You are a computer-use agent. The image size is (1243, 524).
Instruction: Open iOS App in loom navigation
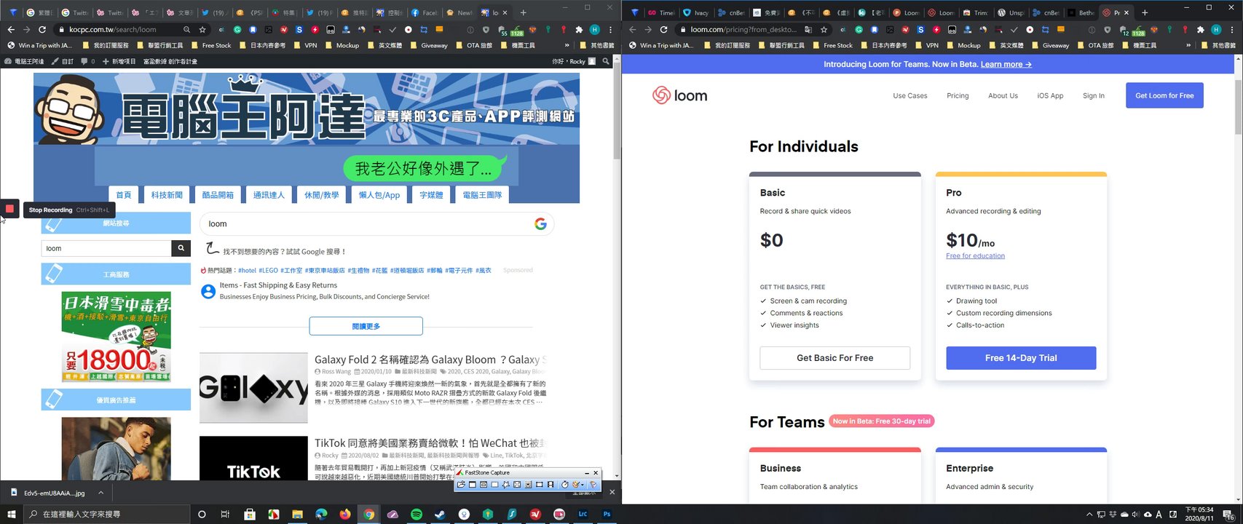click(x=1050, y=95)
